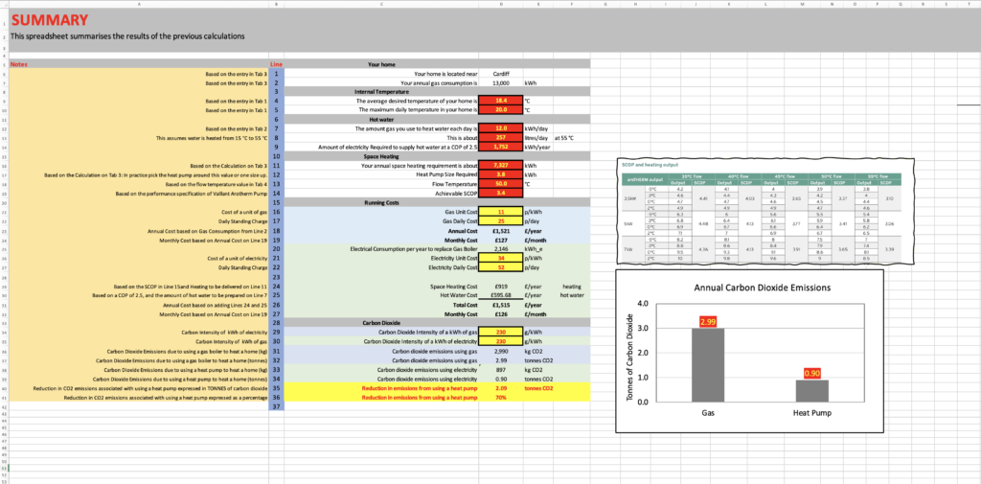981x484 pixels.
Task: Select the 2,990 kg CO2 gas emissions value
Action: (x=500, y=352)
